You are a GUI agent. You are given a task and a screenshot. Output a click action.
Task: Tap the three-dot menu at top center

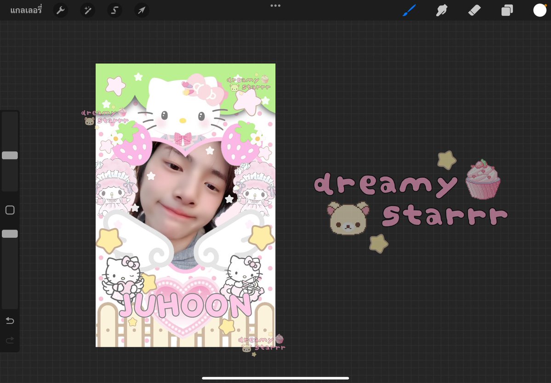(276, 6)
